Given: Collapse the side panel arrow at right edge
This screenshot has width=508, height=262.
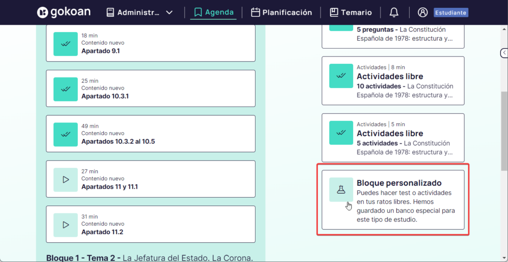Looking at the screenshot, I should [x=504, y=52].
